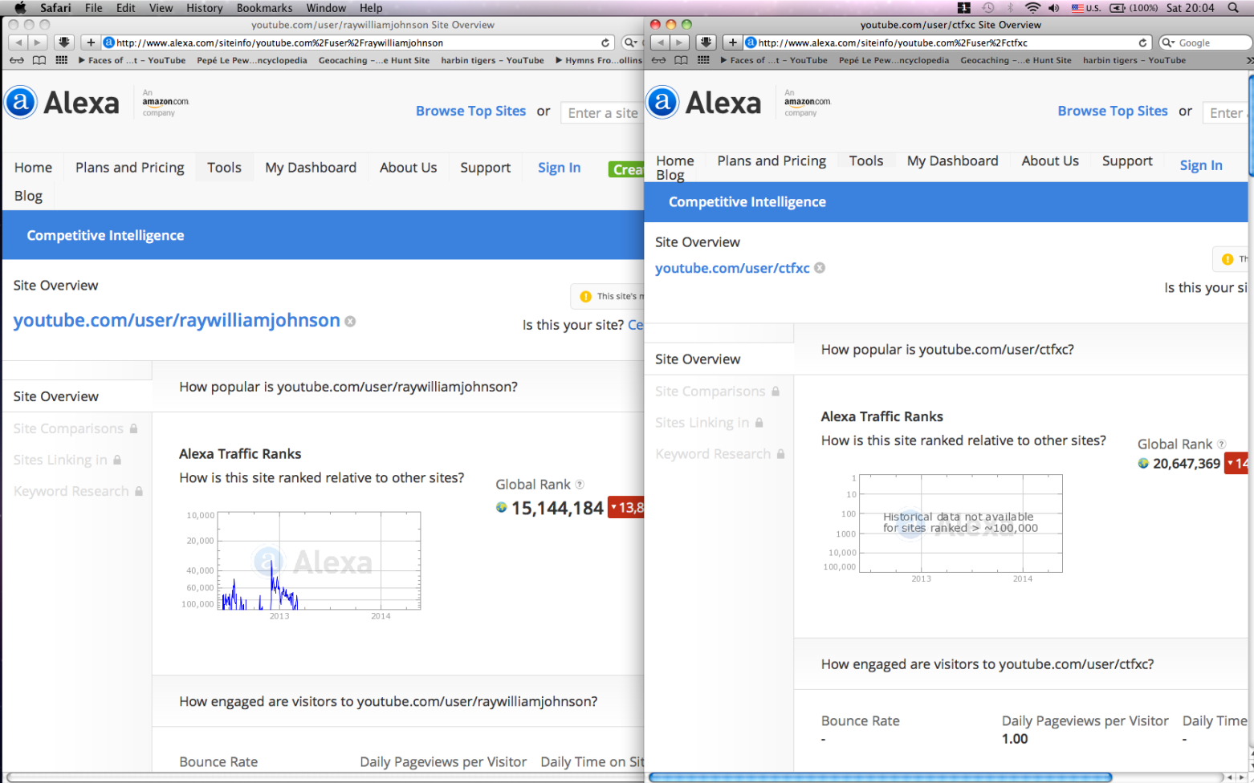Click Home nav item in right window
The height and width of the screenshot is (783, 1254).
tap(675, 161)
